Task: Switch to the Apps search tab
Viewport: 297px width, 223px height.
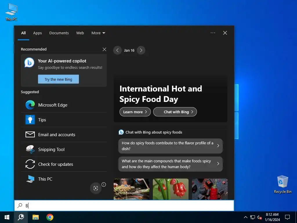Action: (37, 33)
